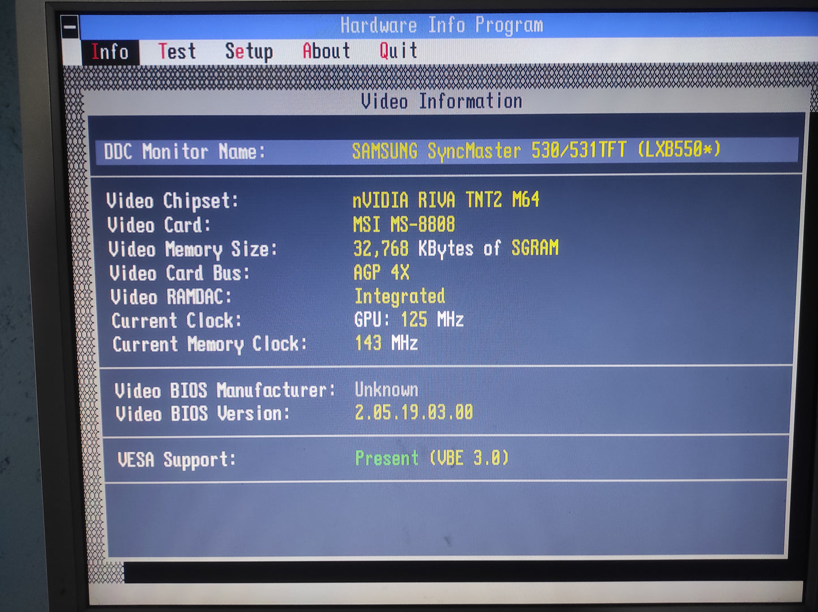Open the Test menu
This screenshot has width=818, height=612.
click(177, 52)
